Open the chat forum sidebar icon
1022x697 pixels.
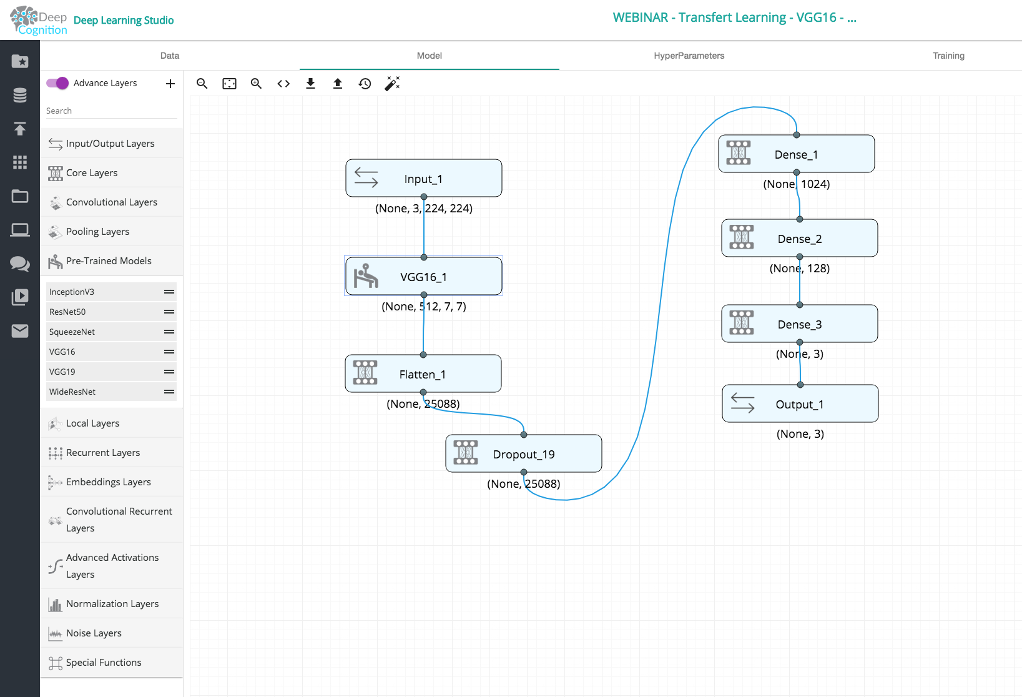20,264
